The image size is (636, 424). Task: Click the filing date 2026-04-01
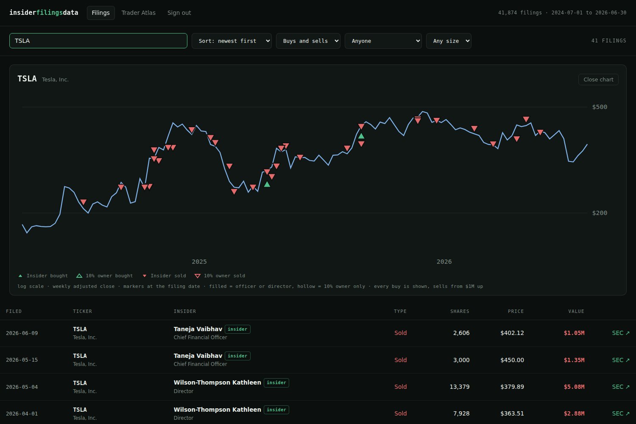coord(22,414)
